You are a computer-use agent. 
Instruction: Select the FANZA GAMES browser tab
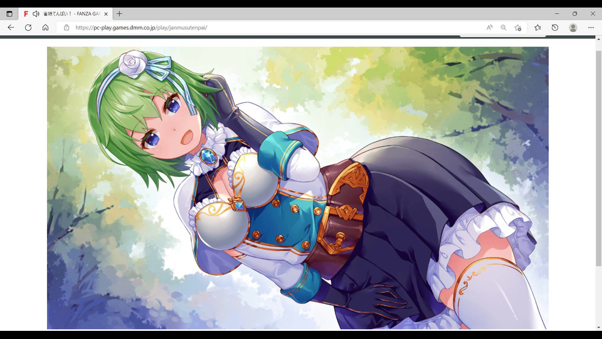pos(65,14)
